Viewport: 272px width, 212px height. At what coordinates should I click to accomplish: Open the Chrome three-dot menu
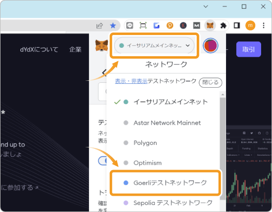[264, 26]
